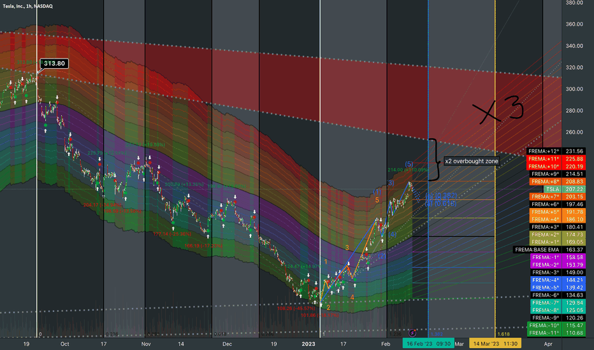Screen dimensions: 594x350
Task: Click the FREMA:-9° 120.26 label
Action: click(x=557, y=318)
